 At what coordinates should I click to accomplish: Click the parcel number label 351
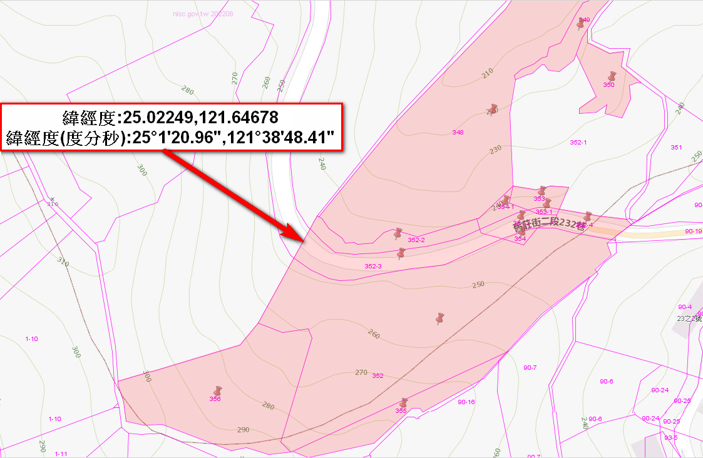676,148
